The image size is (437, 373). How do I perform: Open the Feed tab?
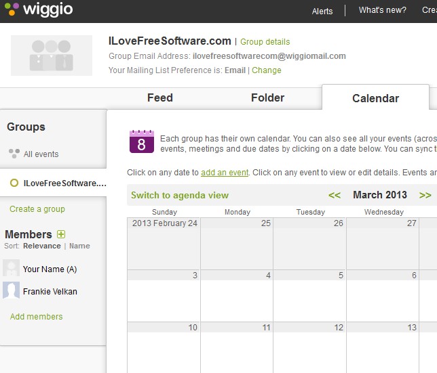(160, 97)
